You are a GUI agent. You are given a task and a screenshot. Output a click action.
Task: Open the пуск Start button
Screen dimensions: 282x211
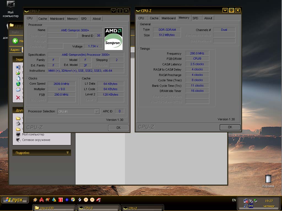[15, 200]
